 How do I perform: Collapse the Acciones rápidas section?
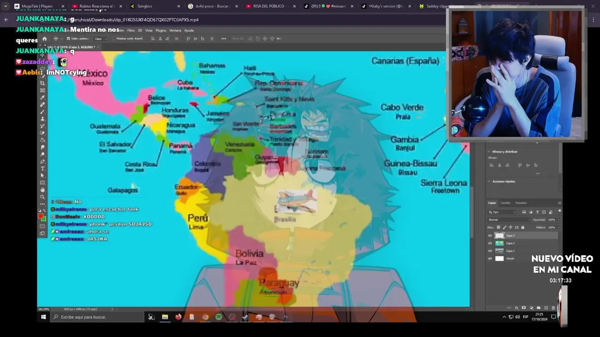pos(488,181)
